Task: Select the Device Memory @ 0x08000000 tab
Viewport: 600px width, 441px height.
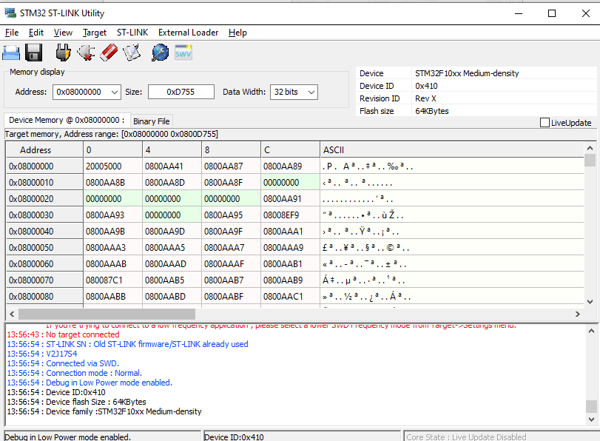Action: [67, 120]
